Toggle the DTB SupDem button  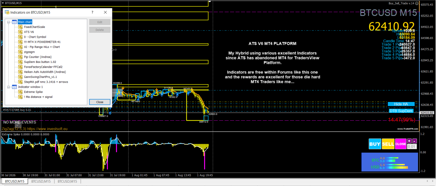click(x=401, y=111)
